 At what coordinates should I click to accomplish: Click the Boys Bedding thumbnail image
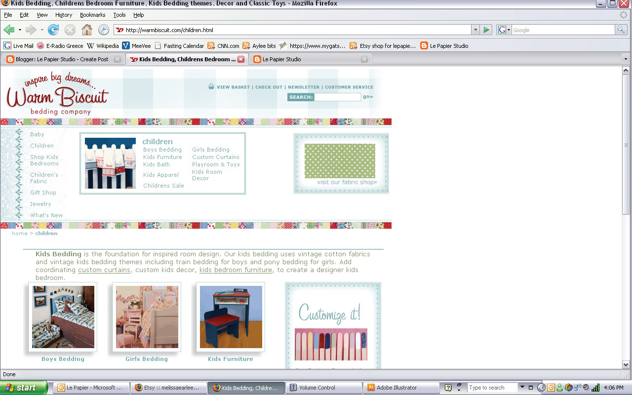[x=63, y=317]
